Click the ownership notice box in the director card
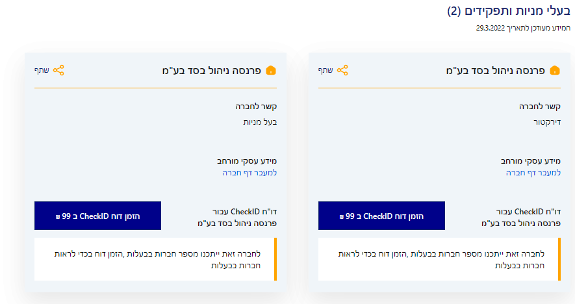Screen dimensions: 575x304 pos(439,259)
